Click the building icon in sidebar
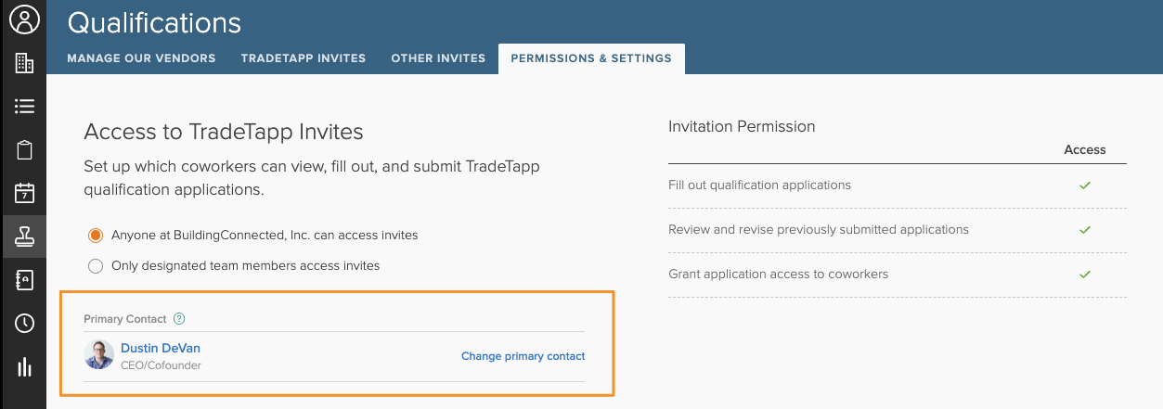The image size is (1163, 409). click(x=24, y=63)
